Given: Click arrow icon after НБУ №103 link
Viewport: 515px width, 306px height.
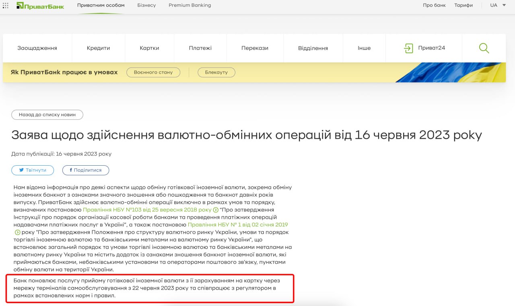Looking at the screenshot, I should pos(216,210).
